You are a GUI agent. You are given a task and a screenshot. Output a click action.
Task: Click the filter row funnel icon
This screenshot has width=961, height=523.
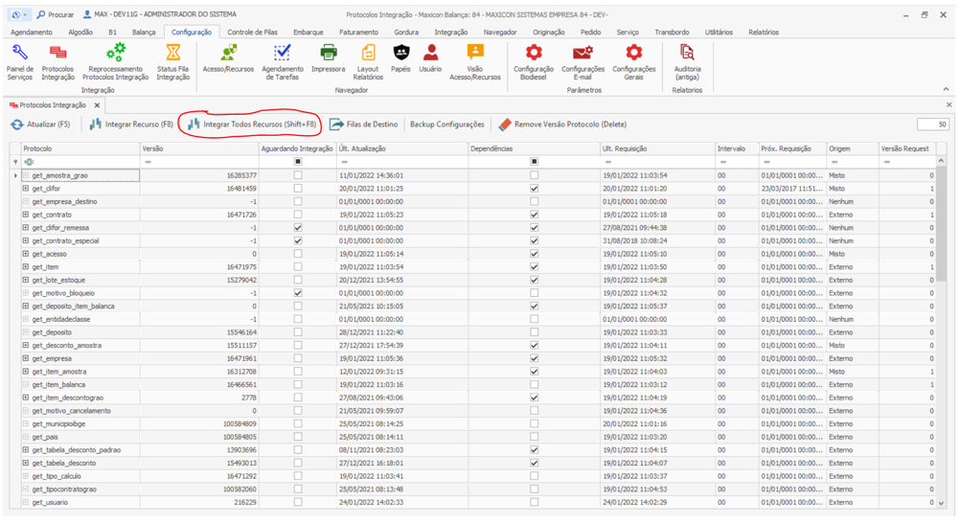click(15, 162)
